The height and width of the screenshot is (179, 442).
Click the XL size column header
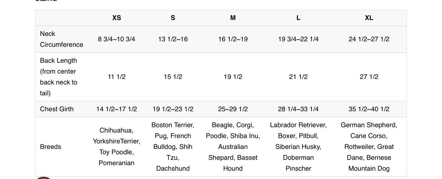point(369,18)
